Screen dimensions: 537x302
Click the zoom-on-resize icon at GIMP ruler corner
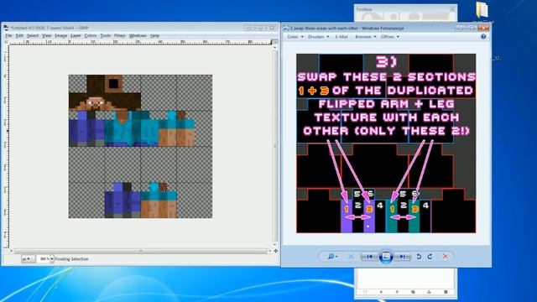point(275,41)
